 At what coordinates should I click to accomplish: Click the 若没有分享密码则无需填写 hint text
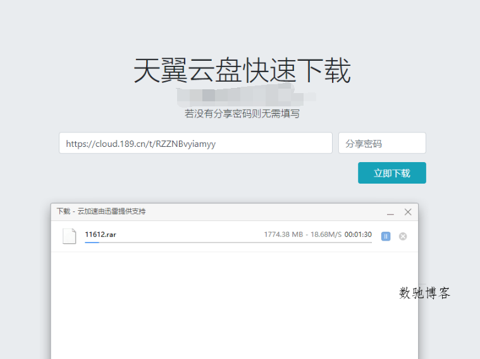(242, 114)
